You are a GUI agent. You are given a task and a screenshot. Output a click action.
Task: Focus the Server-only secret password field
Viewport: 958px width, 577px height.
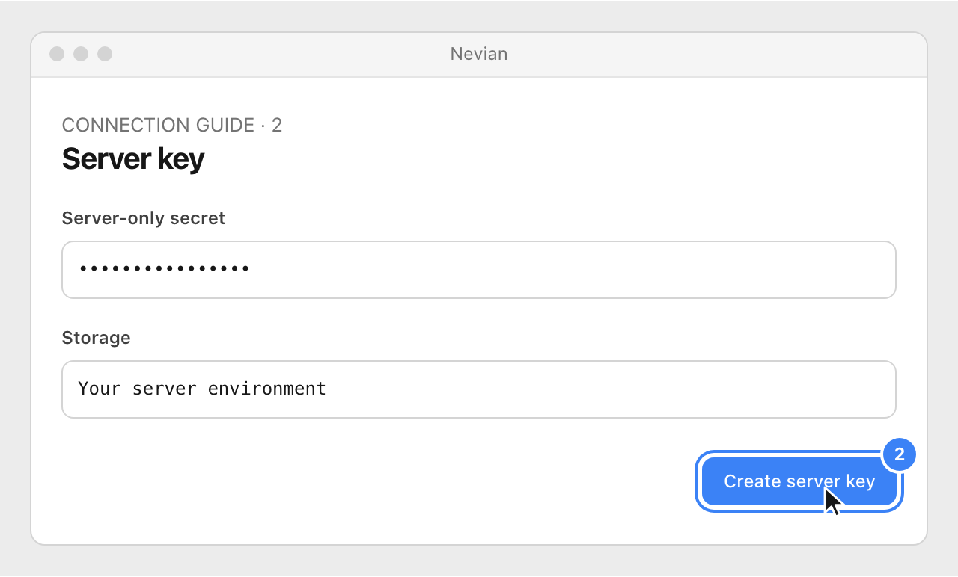coord(479,270)
